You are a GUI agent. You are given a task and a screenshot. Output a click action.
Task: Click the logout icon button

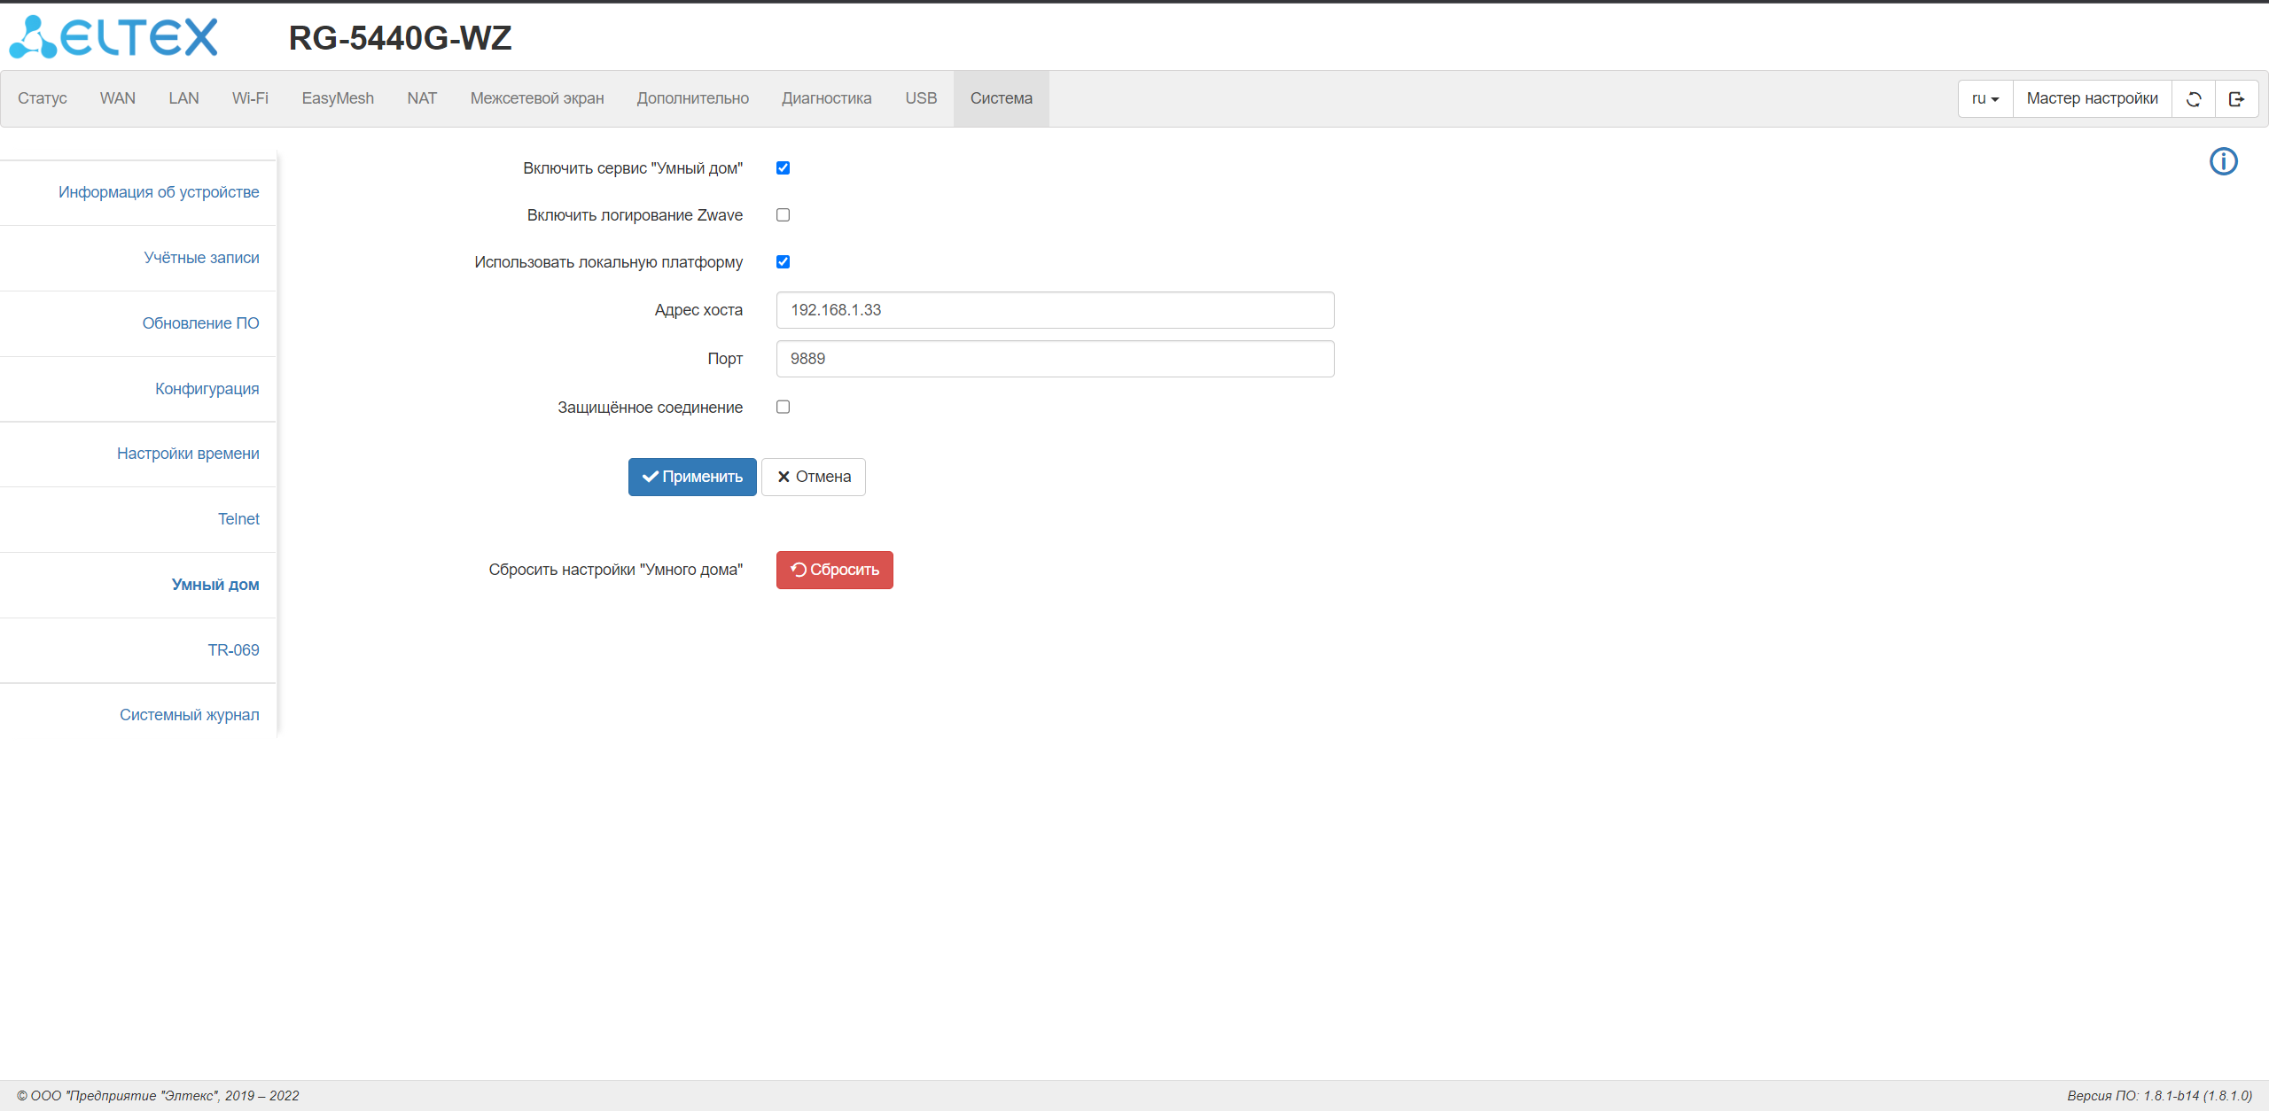pyautogui.click(x=2236, y=99)
